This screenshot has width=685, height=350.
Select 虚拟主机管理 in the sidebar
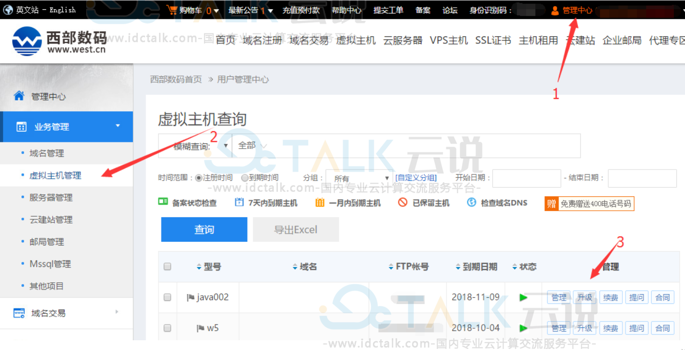click(55, 175)
